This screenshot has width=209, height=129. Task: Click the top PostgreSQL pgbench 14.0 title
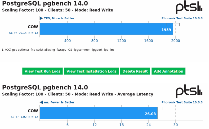45,3
